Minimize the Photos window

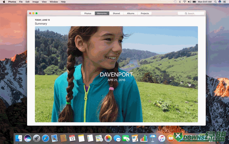33,13
